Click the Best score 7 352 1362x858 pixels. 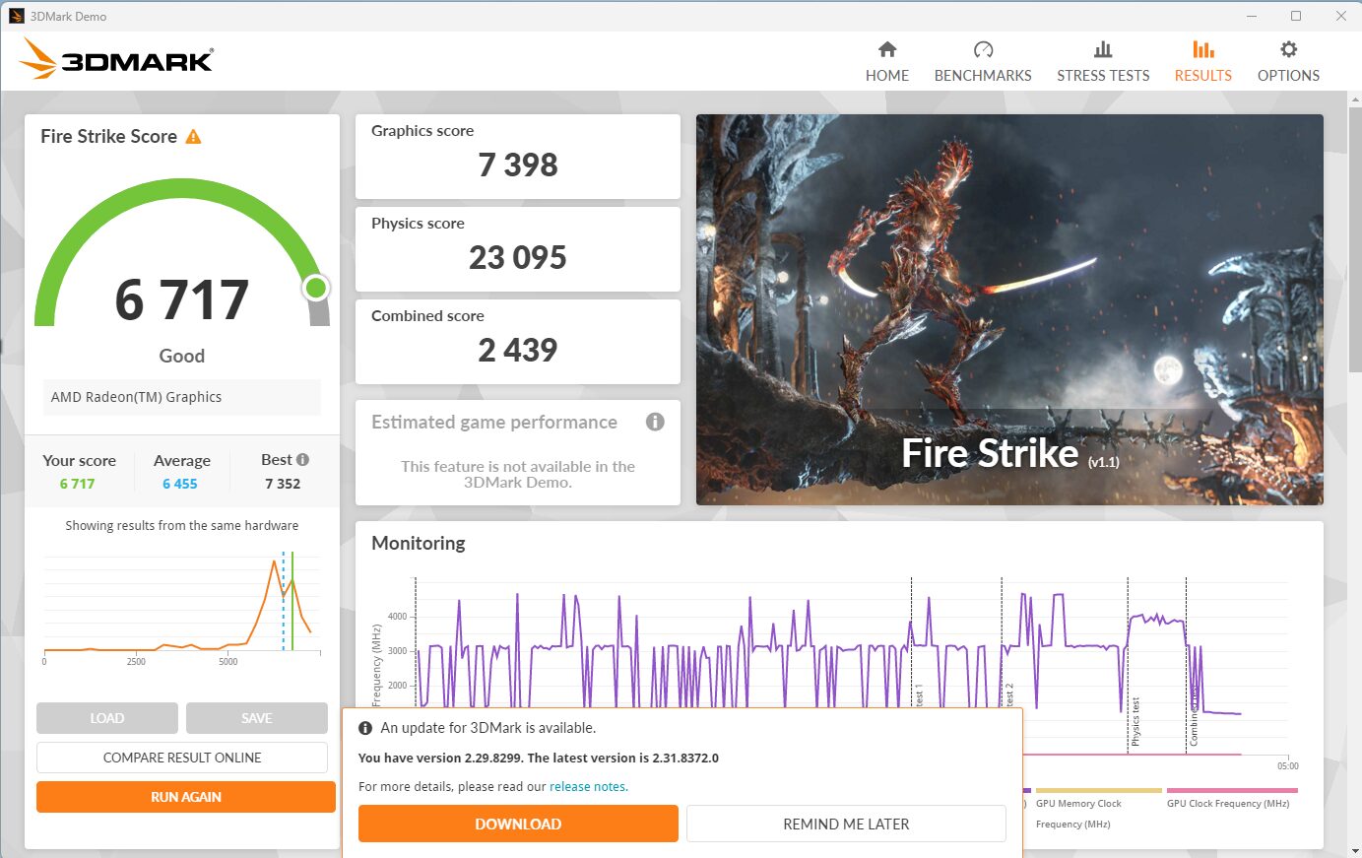pyautogui.click(x=283, y=484)
